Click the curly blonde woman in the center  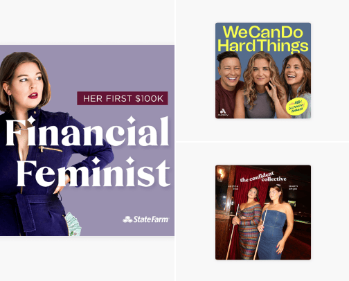tap(262, 85)
